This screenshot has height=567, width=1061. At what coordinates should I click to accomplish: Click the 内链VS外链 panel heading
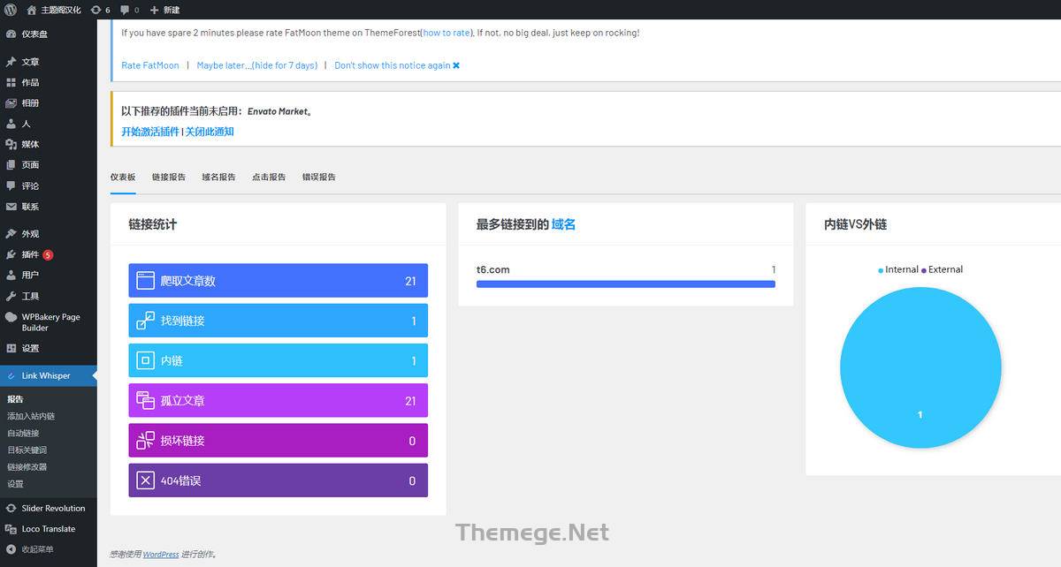coord(856,224)
